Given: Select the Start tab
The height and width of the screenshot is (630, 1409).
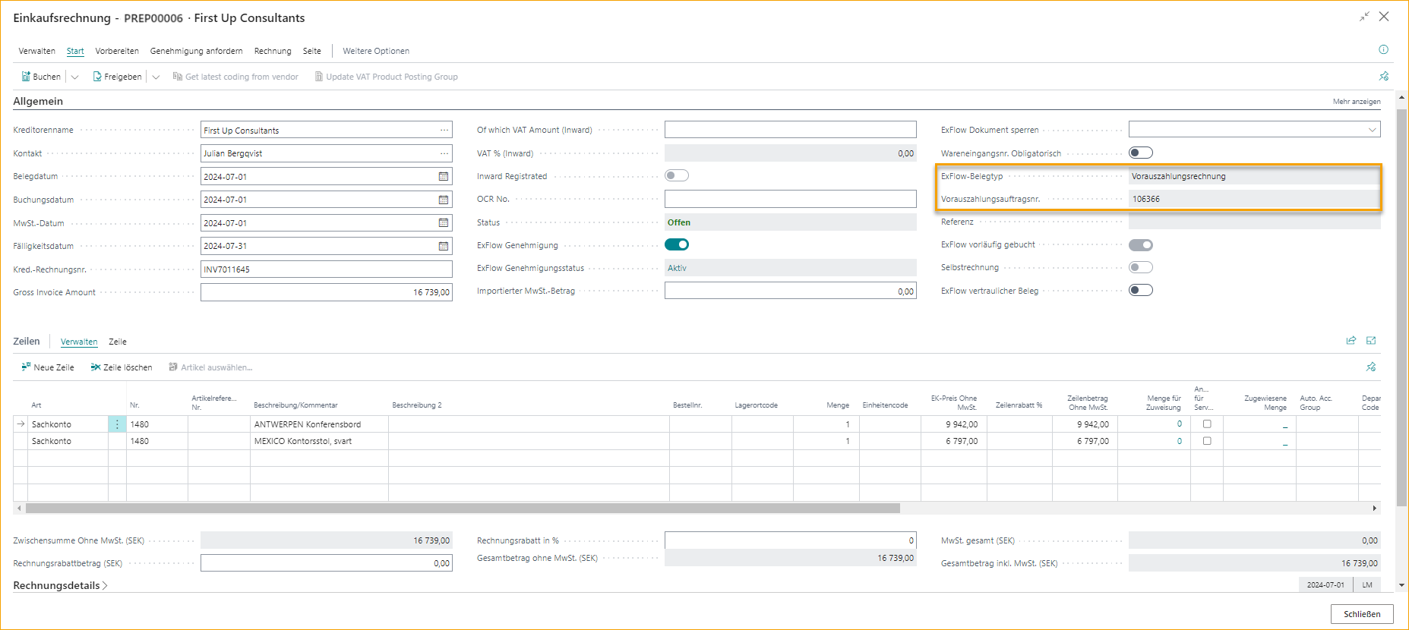Looking at the screenshot, I should coord(75,51).
